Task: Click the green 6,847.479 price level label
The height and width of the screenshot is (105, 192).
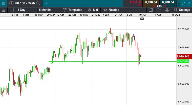Action: pyautogui.click(x=183, y=61)
